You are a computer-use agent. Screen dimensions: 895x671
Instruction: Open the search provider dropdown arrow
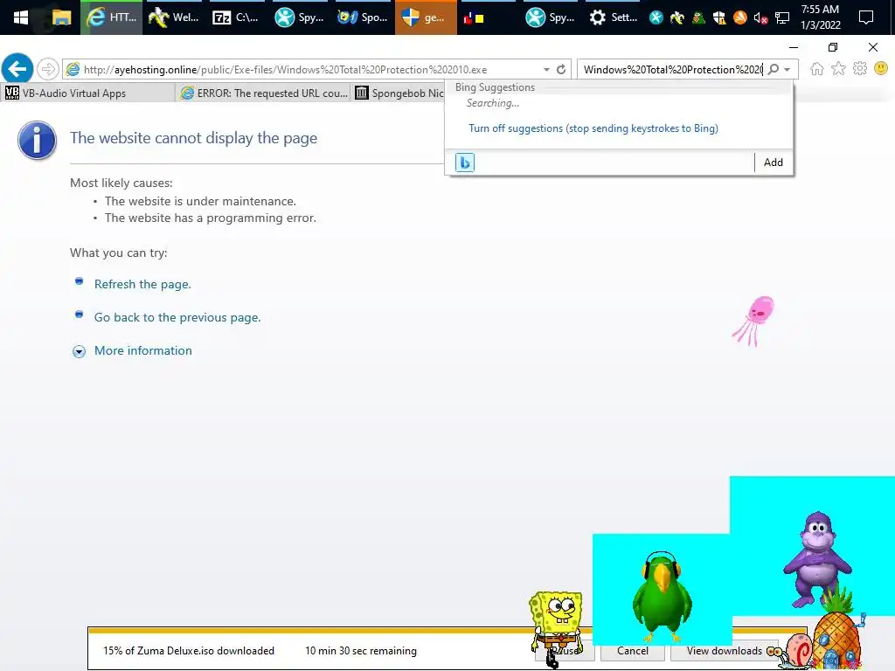787,69
